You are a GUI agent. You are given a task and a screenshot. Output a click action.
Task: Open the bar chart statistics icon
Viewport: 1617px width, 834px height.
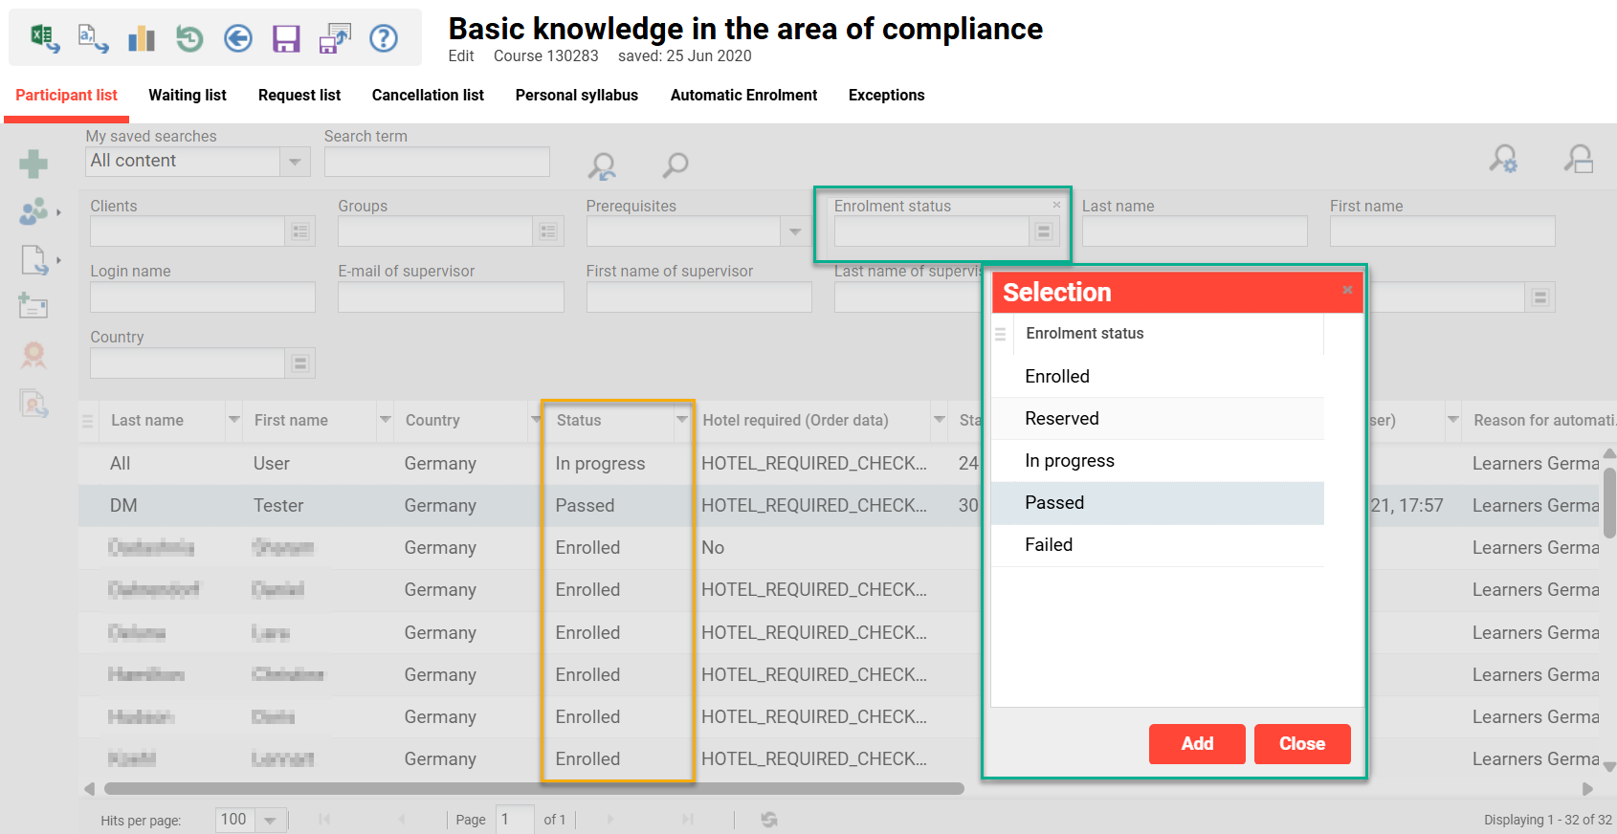[142, 38]
